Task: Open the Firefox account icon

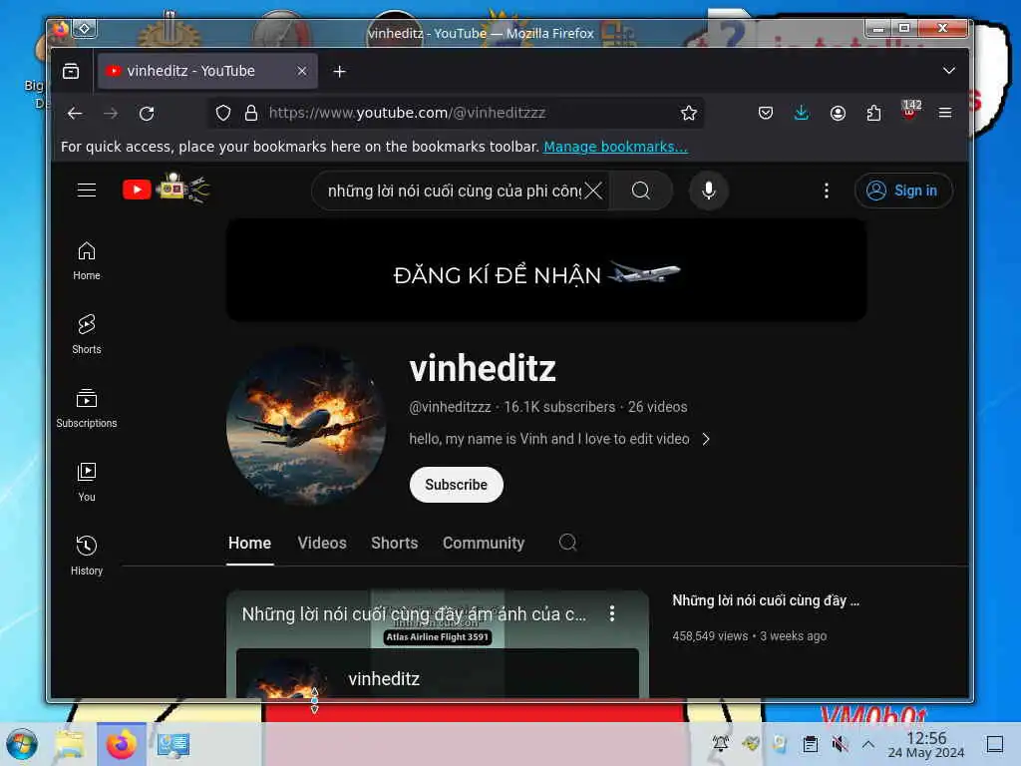Action: pyautogui.click(x=838, y=114)
